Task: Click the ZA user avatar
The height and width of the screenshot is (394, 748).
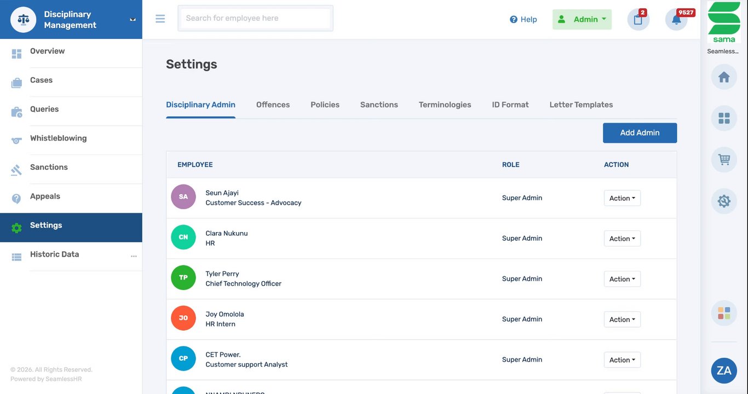Action: [724, 370]
